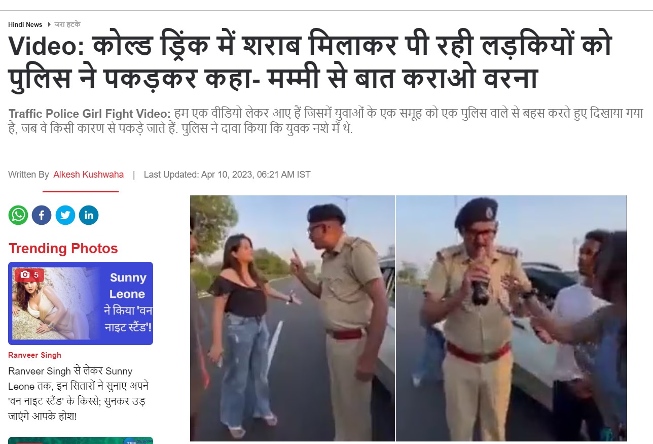Click the Written By label
This screenshot has width=653, height=444.
(28, 175)
